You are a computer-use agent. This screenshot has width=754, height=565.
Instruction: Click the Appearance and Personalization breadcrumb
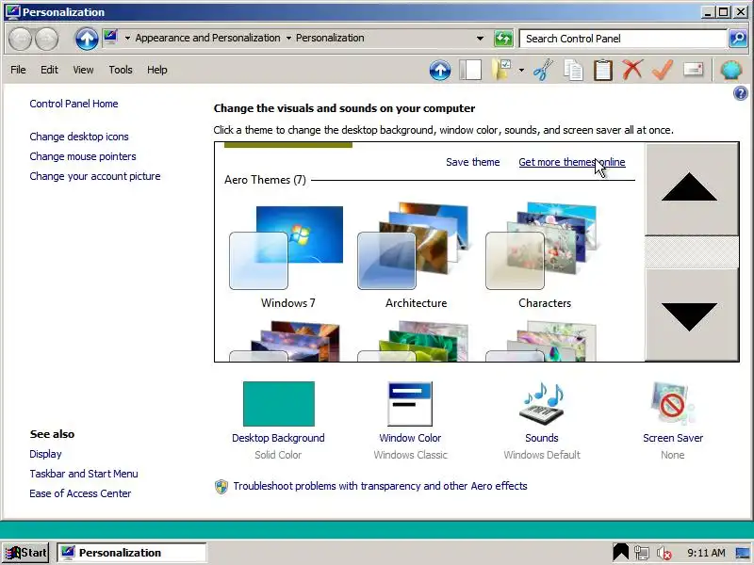[x=207, y=38]
